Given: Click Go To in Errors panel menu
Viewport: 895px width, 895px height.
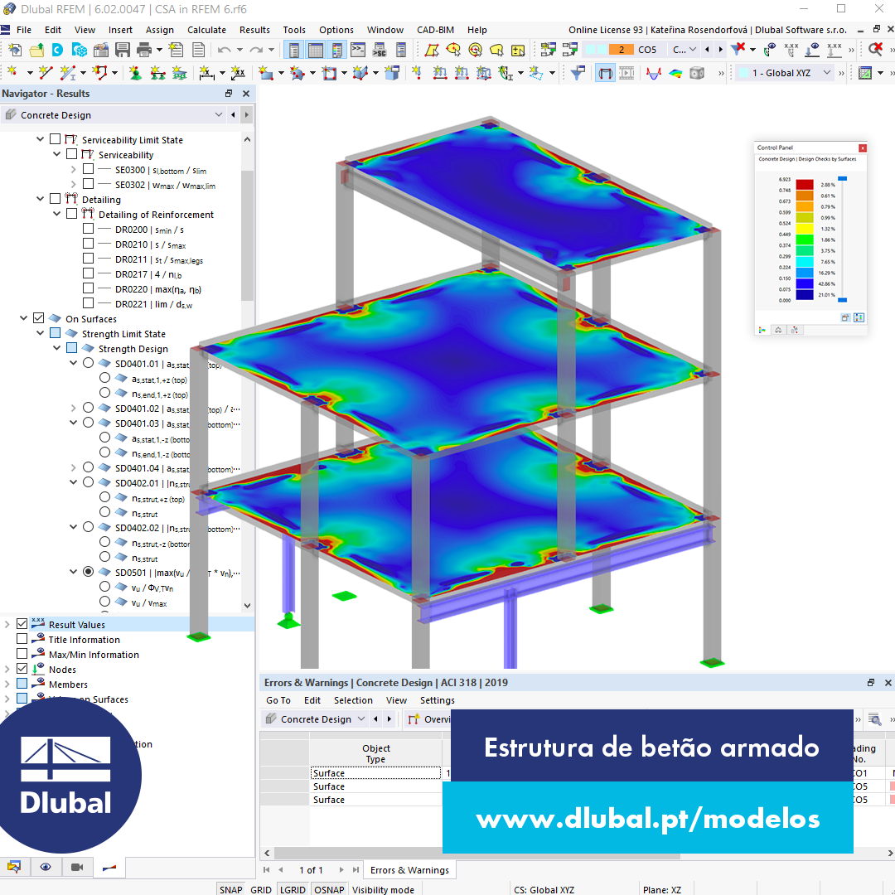Looking at the screenshot, I should 278,700.
